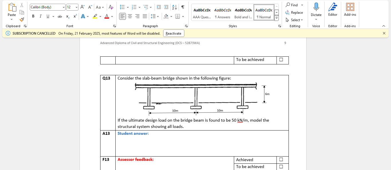Open the font size dropdown
391x170 pixels.
click(76, 7)
